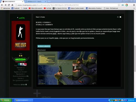Image resolution: width=136 pixels, height=102 pixels.
Task: Open the Facebook bookmark
Action: click(16, 8)
